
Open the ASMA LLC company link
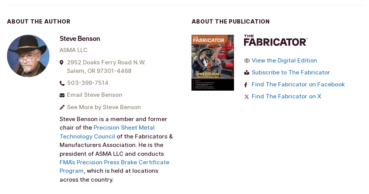pos(73,50)
